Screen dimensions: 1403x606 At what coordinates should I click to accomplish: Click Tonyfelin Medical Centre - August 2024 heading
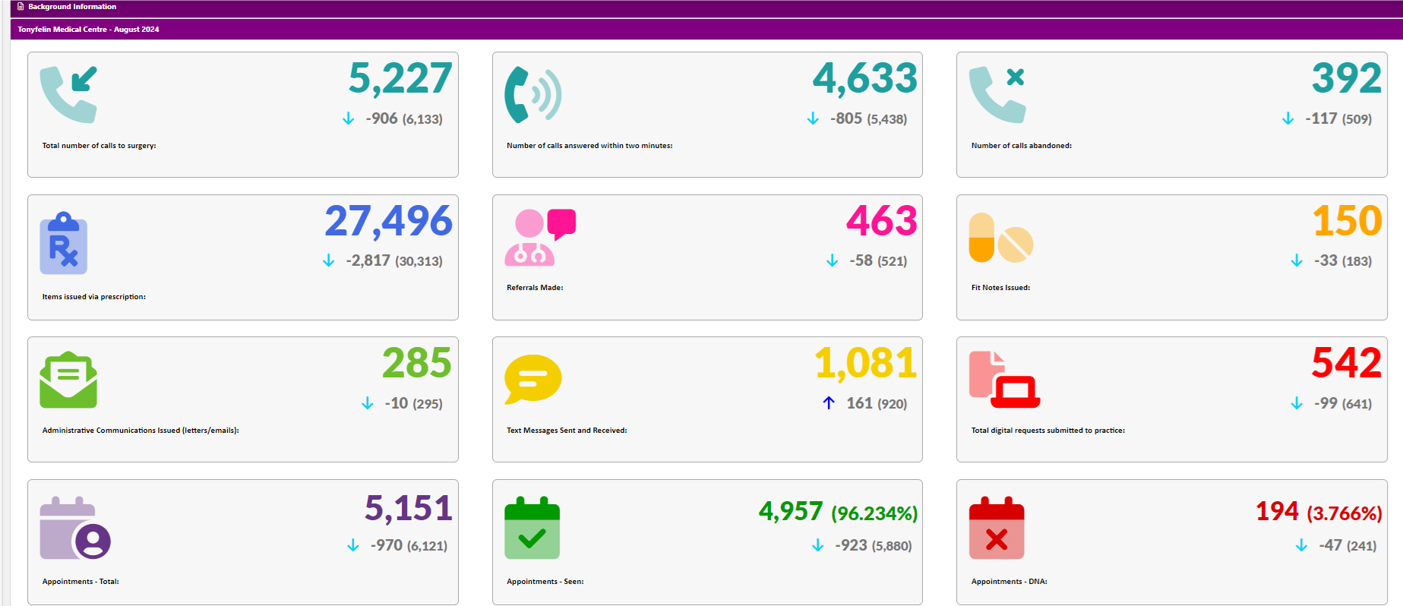[88, 30]
